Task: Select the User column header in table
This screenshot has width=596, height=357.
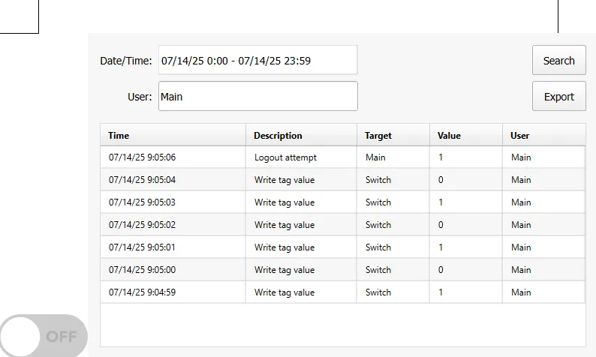Action: click(543, 136)
